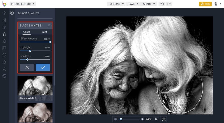Expand the Upload menu
The width and height of the screenshot is (224, 123).
[116, 4]
